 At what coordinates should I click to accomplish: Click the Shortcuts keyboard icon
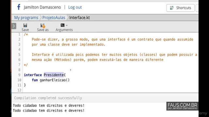point(172,8)
